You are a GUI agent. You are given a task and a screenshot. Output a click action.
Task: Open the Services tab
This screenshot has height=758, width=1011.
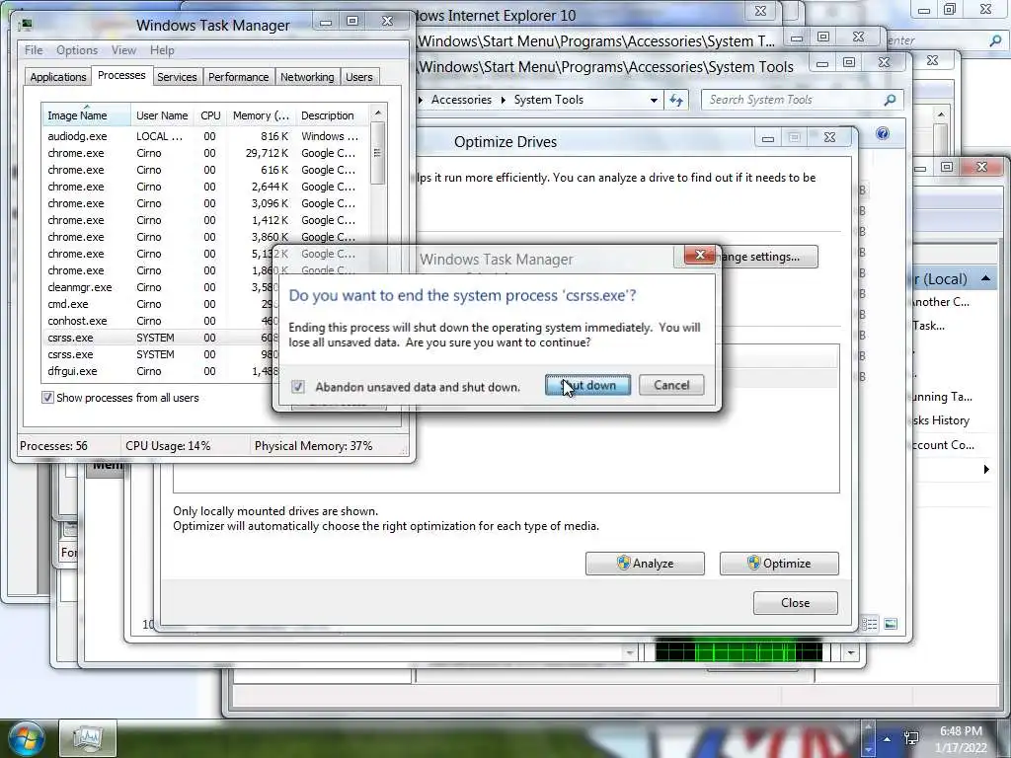coord(177,77)
